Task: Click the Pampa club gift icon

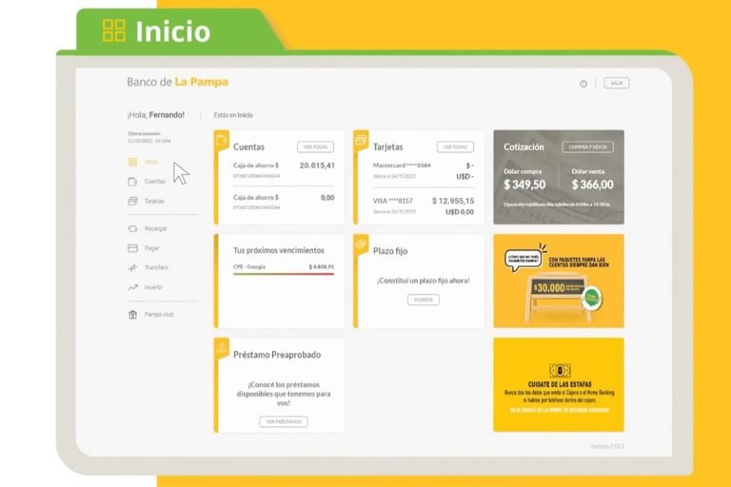Action: [133, 315]
